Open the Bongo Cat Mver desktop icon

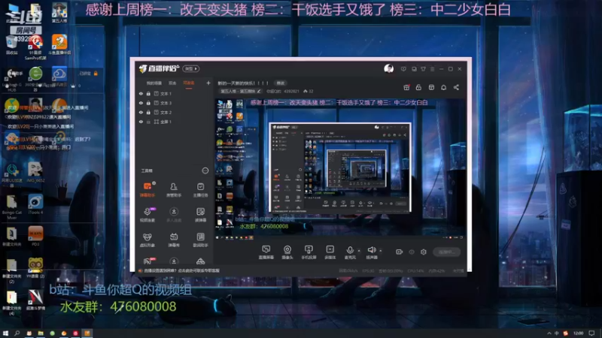pos(11,207)
